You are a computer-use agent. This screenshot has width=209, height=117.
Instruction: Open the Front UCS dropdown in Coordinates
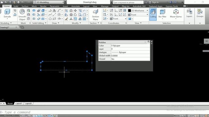point(118,19)
